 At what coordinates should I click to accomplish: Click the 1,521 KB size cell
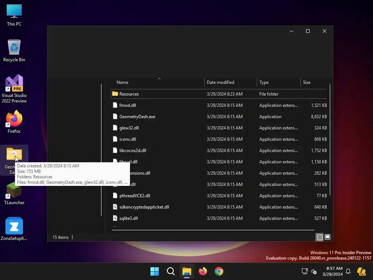(319, 105)
